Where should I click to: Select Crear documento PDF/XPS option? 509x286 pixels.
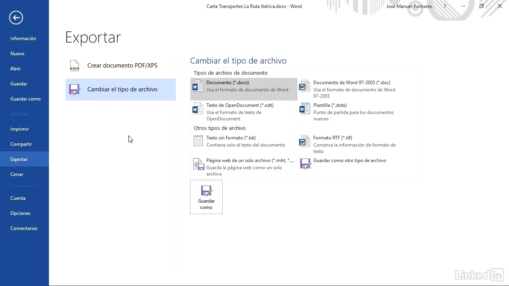[120, 66]
